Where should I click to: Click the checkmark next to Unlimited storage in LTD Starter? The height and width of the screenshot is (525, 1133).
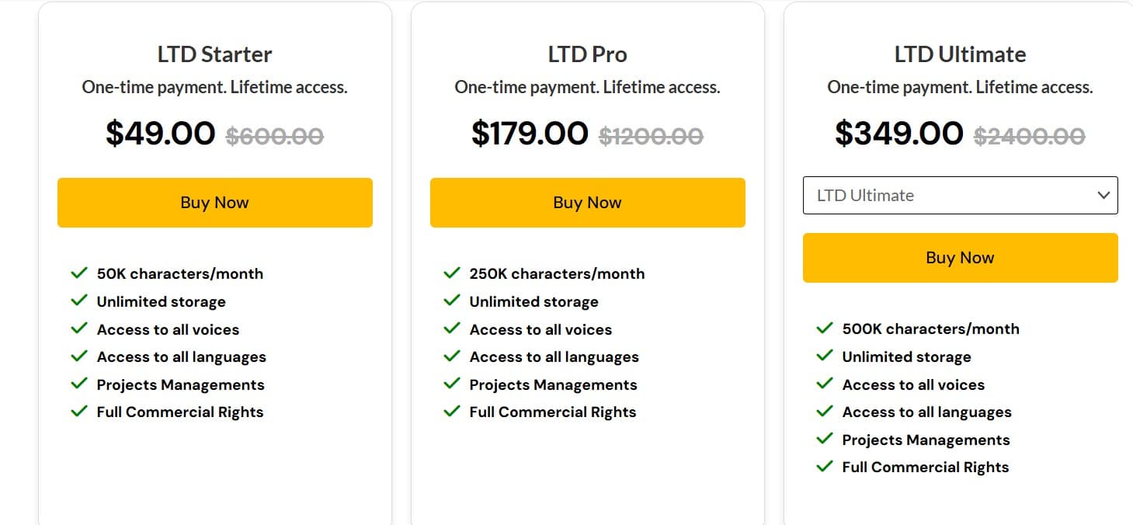pyautogui.click(x=79, y=301)
